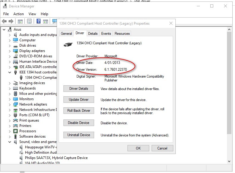The image size is (235, 173).
Task: Click the Sound, video and game speaker icon
Action: (x=15, y=142)
